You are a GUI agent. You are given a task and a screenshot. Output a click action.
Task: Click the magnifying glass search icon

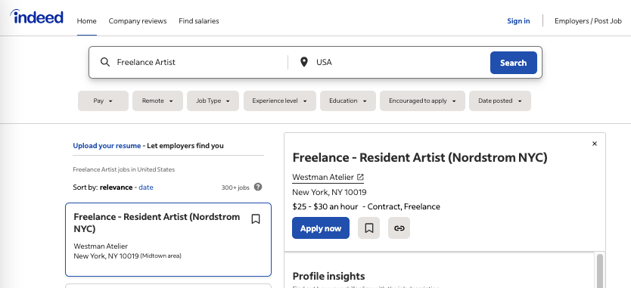[x=105, y=62]
